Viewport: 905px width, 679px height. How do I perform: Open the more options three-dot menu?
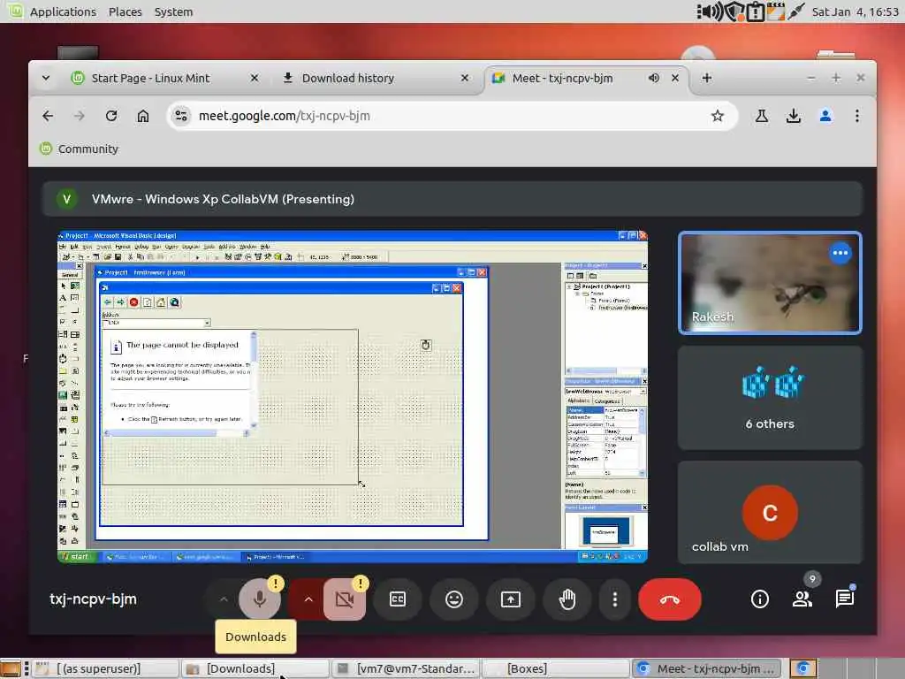[615, 599]
